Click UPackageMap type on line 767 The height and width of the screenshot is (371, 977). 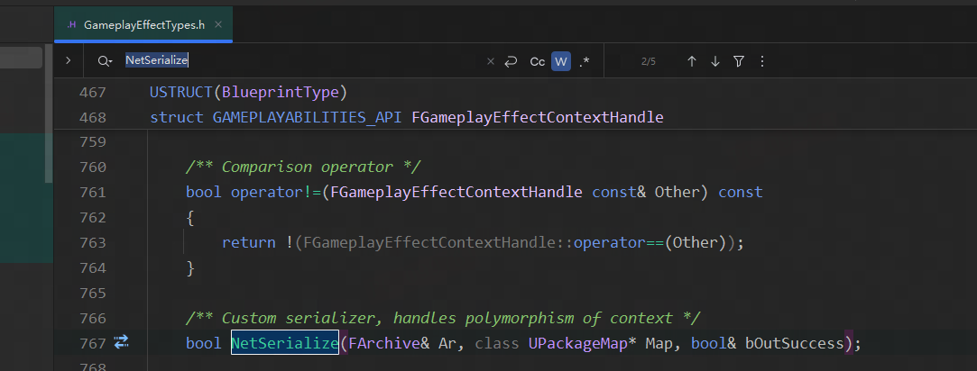click(577, 342)
